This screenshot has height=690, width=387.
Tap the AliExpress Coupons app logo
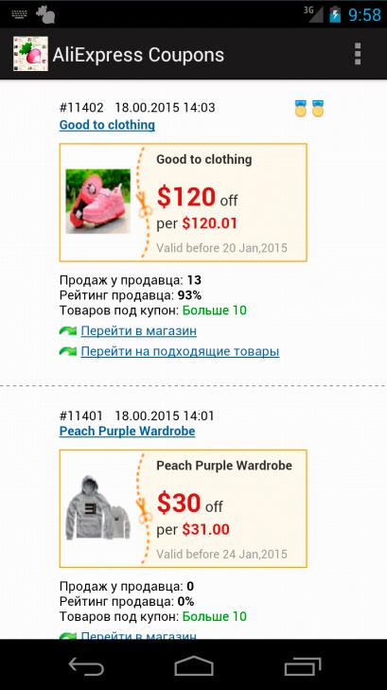30,54
